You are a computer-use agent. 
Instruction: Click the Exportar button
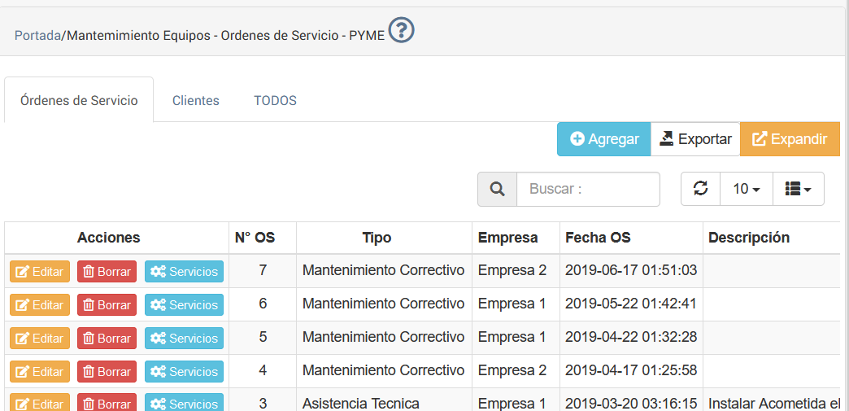coord(695,139)
